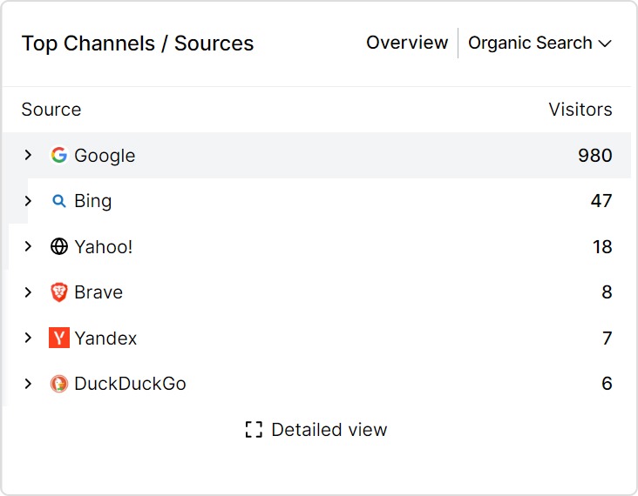This screenshot has height=496, width=638.
Task: Open the Organic Search dropdown
Action: 540,44
